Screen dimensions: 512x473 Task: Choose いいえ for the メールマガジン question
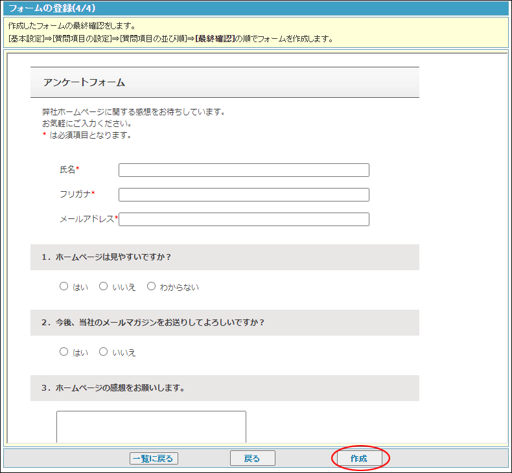(x=103, y=352)
